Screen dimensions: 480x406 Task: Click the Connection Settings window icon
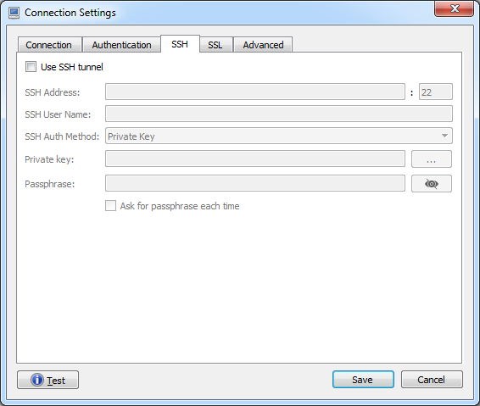pos(14,13)
